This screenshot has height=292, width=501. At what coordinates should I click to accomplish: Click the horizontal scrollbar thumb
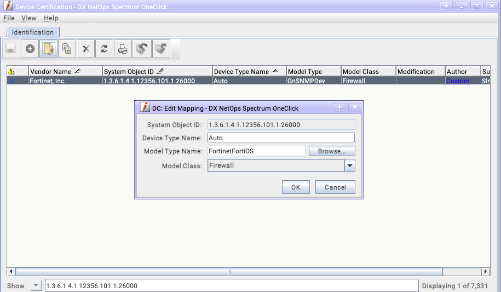(229, 272)
